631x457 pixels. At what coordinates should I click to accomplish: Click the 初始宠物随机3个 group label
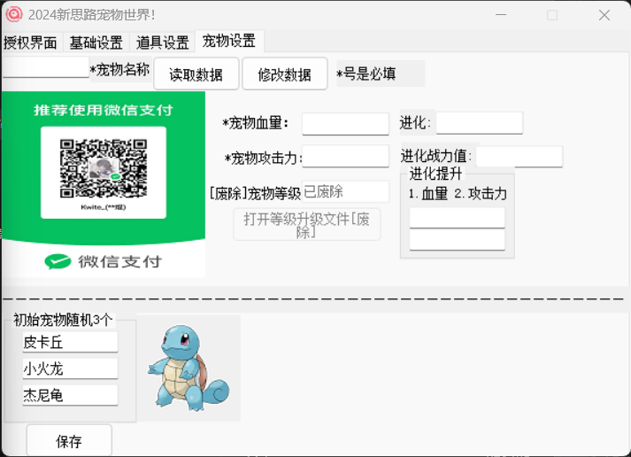[x=63, y=320]
